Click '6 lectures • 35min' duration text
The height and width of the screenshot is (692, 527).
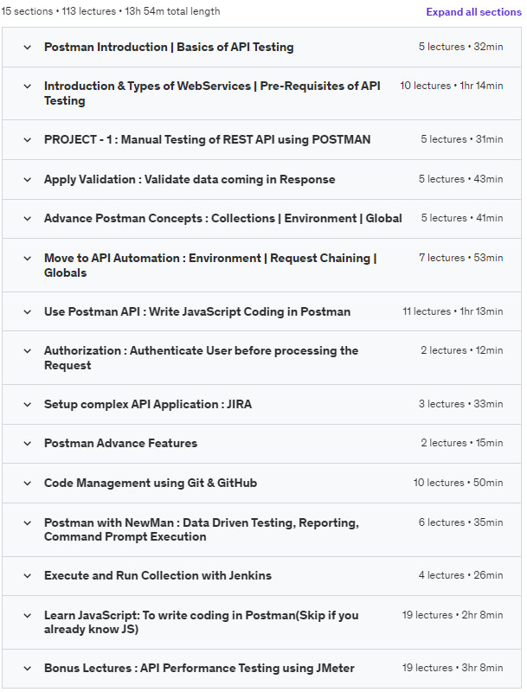click(460, 522)
